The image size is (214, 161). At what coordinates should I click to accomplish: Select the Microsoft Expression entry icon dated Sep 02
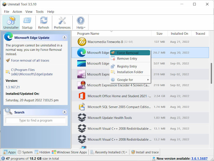pyautogui.click(x=81, y=74)
